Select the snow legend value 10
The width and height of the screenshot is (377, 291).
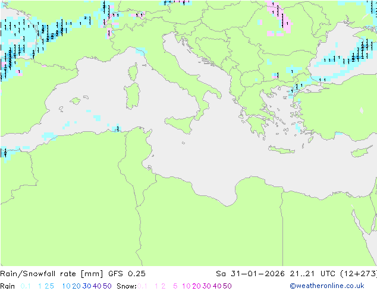tap(186, 286)
